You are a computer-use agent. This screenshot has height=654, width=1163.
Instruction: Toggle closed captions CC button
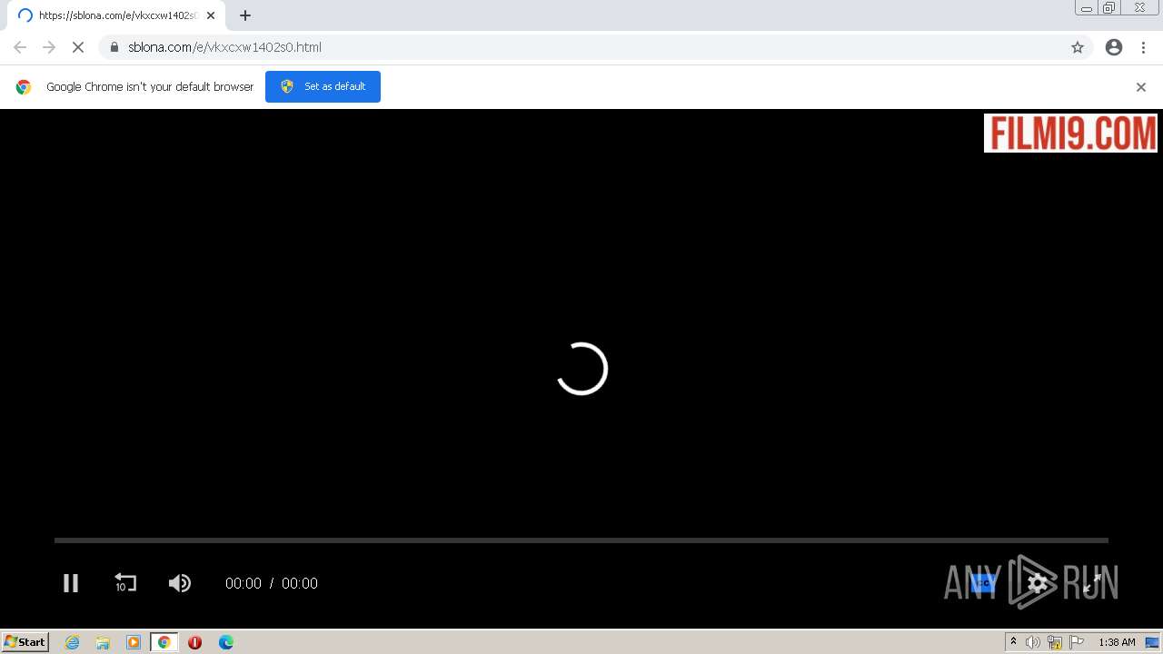(x=984, y=583)
